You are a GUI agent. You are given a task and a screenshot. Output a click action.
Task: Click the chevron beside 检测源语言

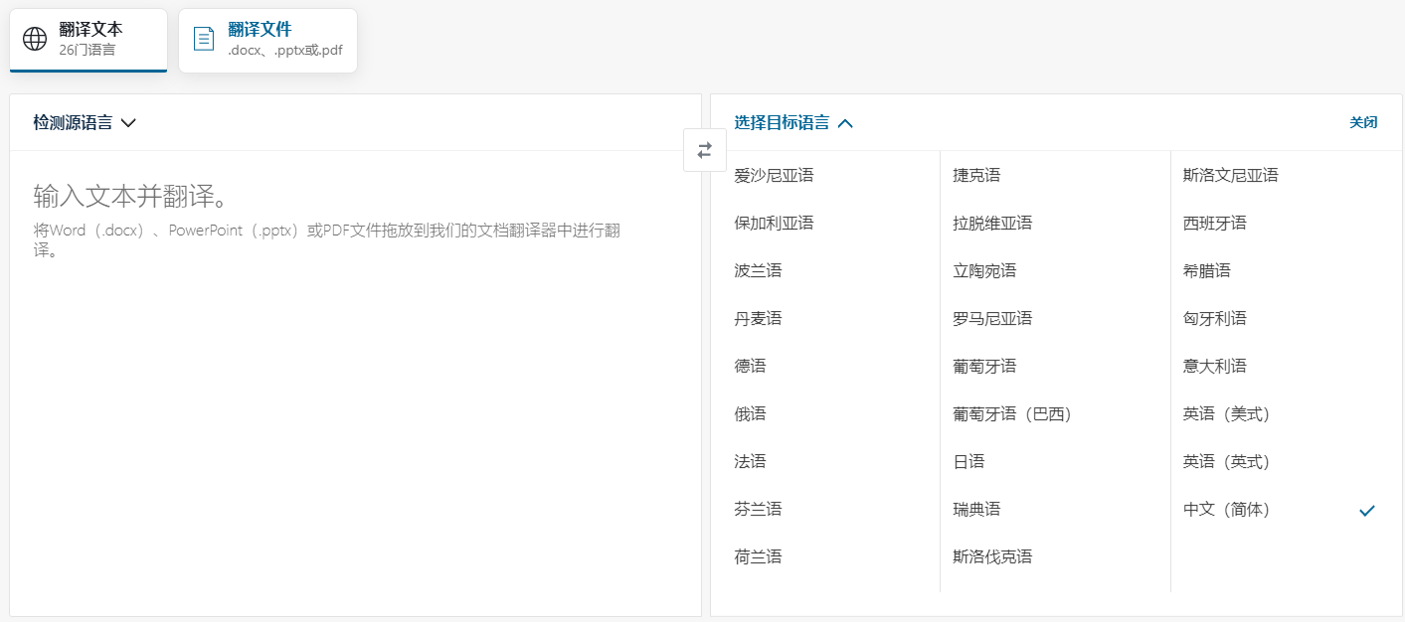point(129,122)
